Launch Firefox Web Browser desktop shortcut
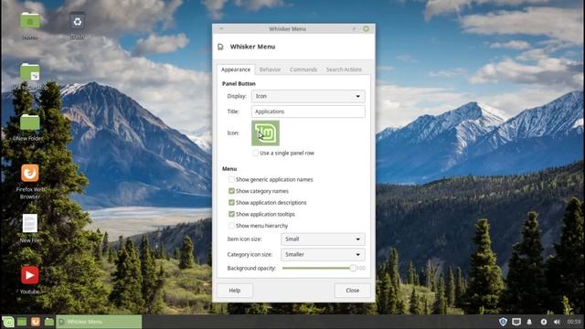The height and width of the screenshot is (329, 585). 30,174
